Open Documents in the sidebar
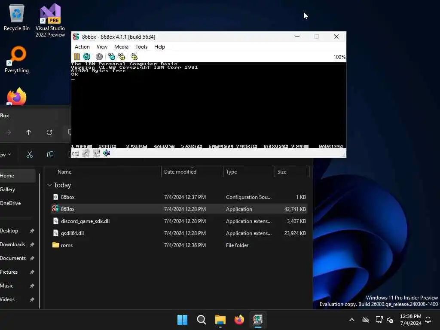The width and height of the screenshot is (440, 330). [x=17, y=258]
